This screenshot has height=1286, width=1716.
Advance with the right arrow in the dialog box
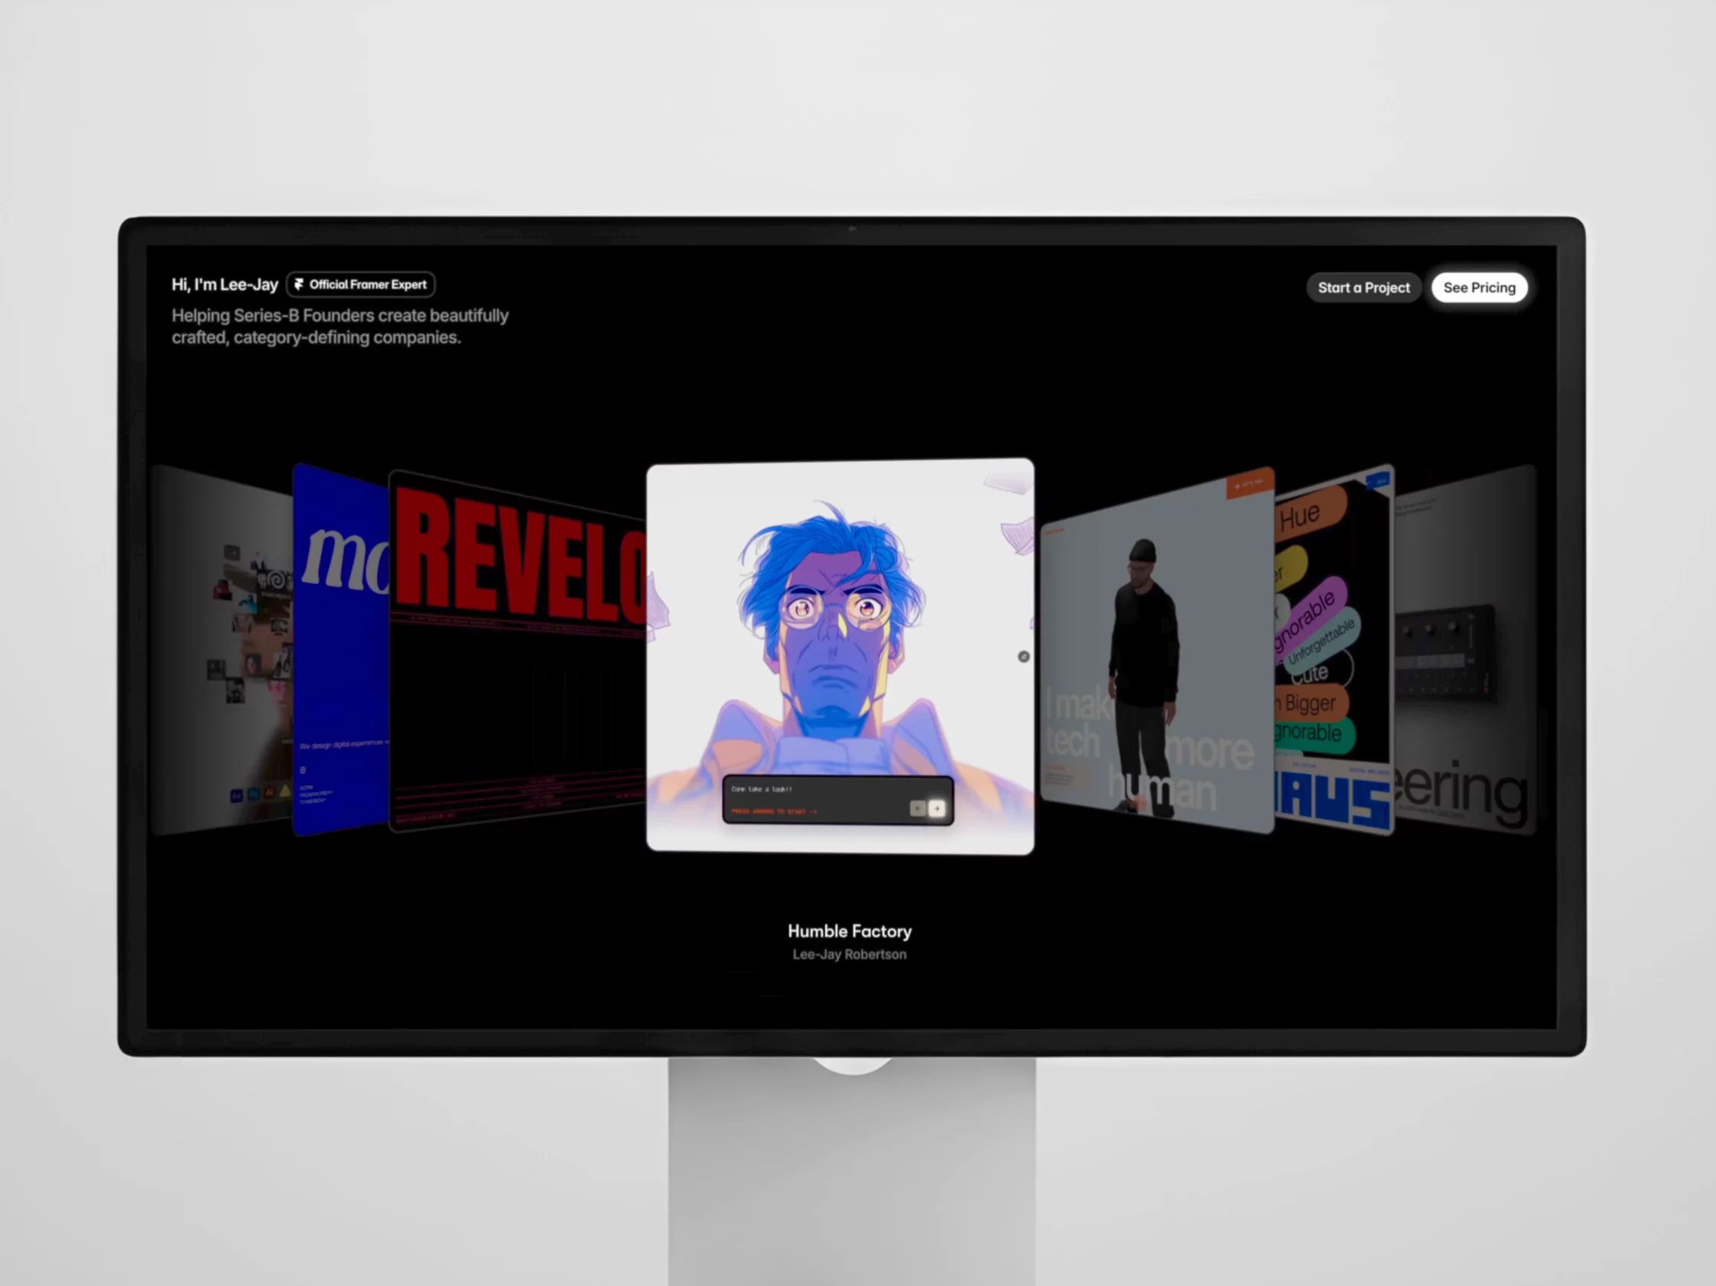point(936,808)
